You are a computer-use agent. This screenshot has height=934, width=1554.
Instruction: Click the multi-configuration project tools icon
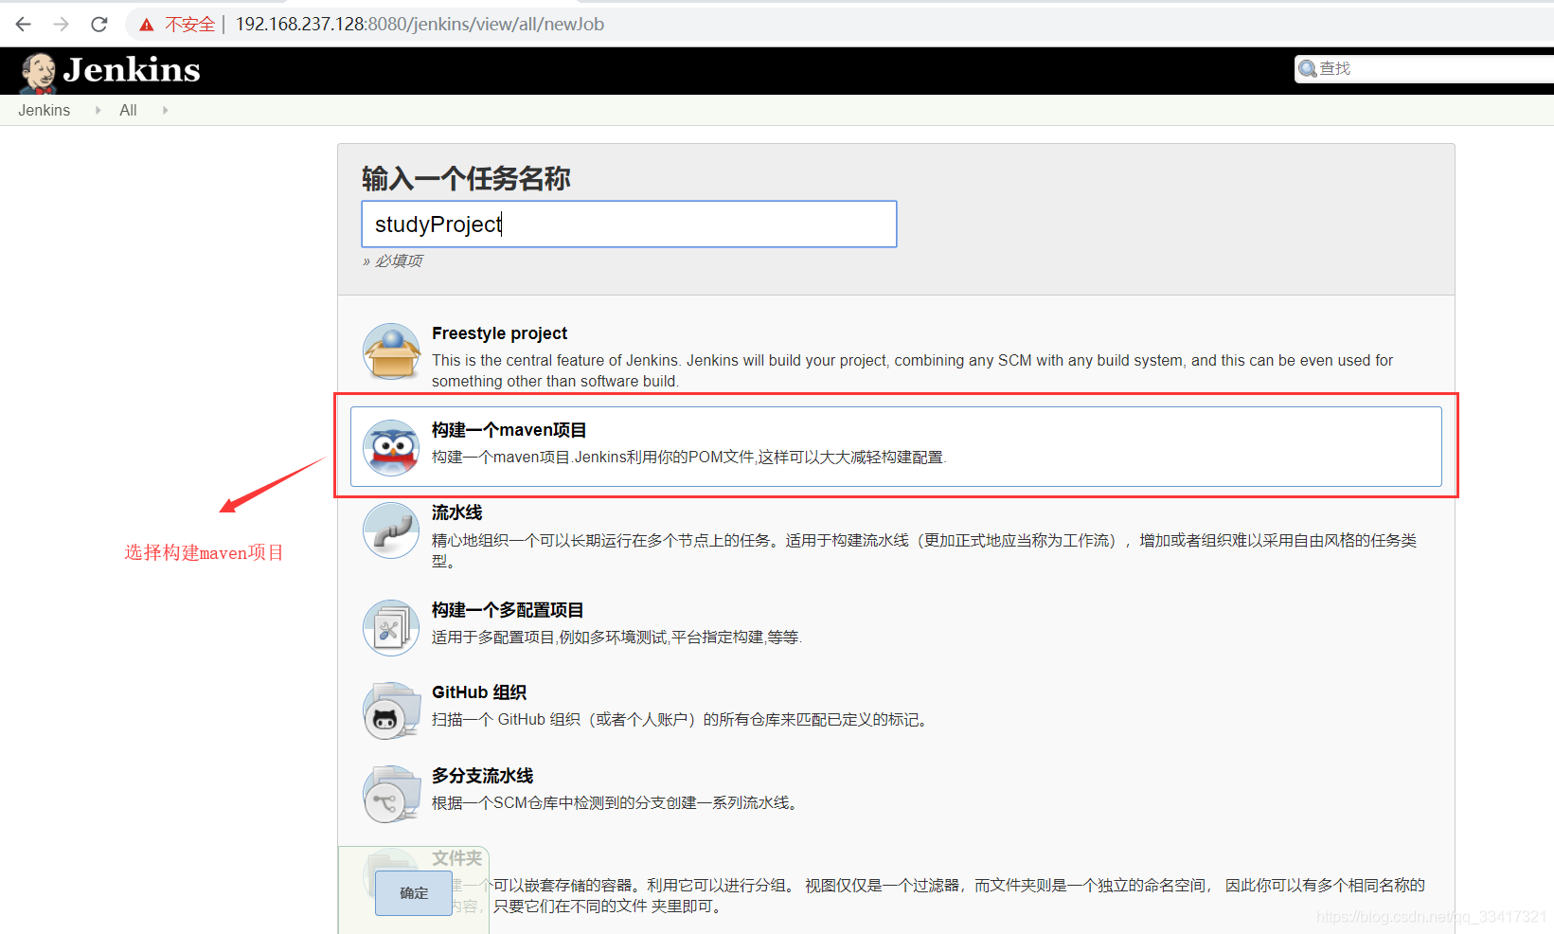click(391, 627)
